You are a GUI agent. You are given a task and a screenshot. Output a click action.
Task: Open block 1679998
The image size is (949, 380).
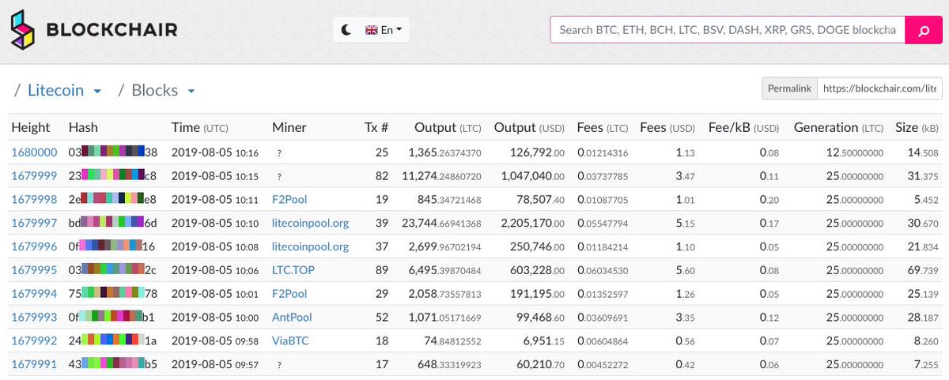click(34, 199)
